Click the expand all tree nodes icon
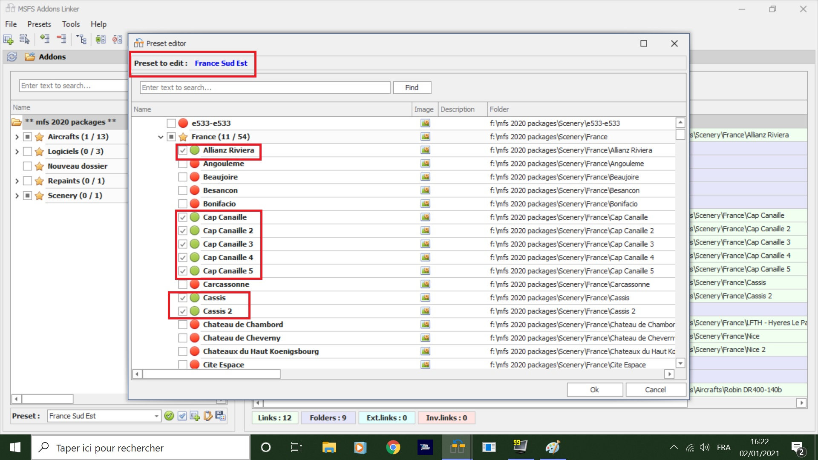818x460 pixels. tap(44, 40)
